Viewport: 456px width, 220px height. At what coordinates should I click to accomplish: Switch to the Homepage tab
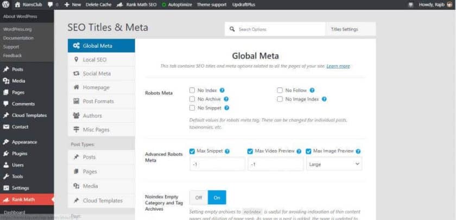tap(101, 87)
